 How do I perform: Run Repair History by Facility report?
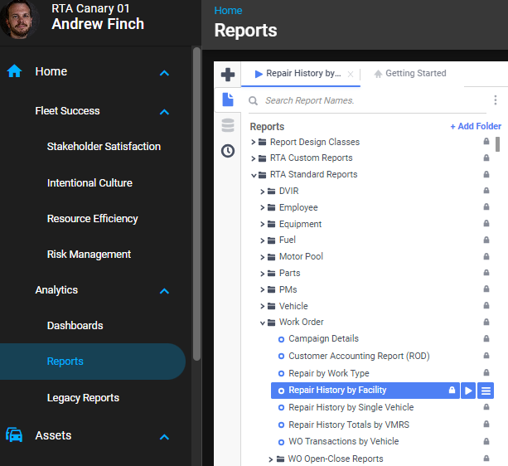point(468,391)
